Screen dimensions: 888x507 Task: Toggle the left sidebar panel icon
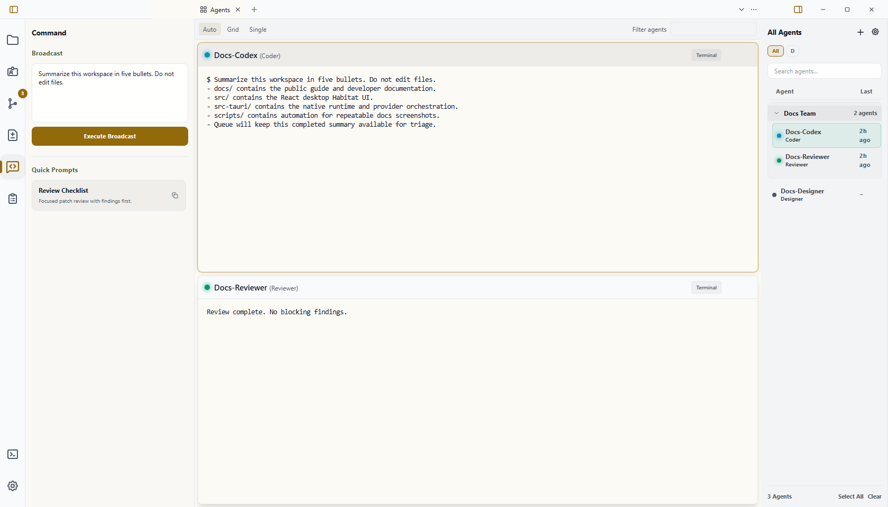point(14,10)
